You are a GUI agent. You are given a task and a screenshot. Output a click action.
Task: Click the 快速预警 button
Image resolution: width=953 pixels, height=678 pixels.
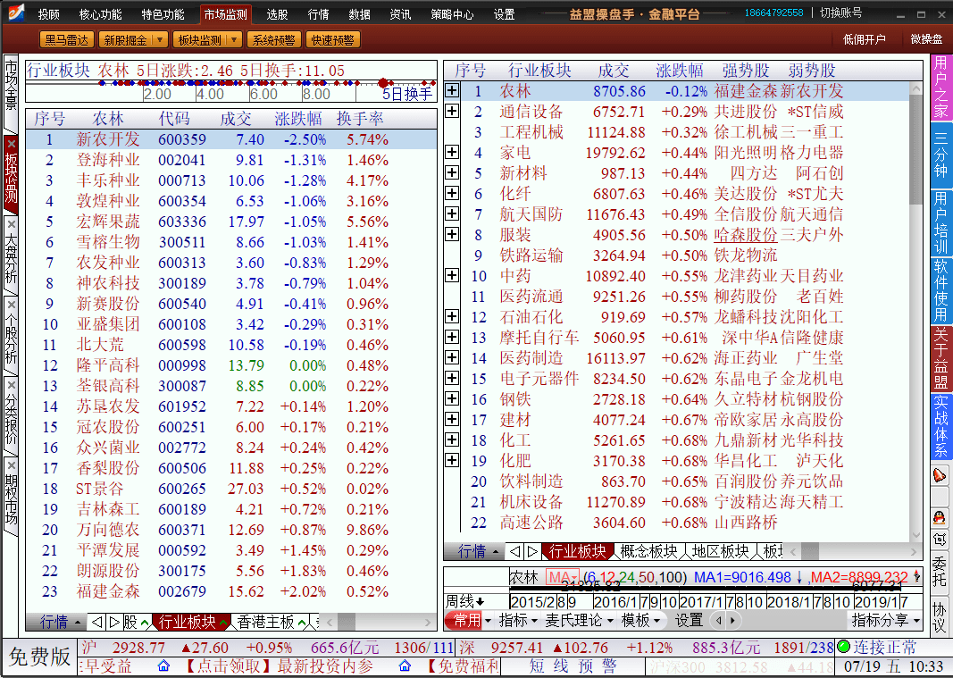[x=332, y=40]
